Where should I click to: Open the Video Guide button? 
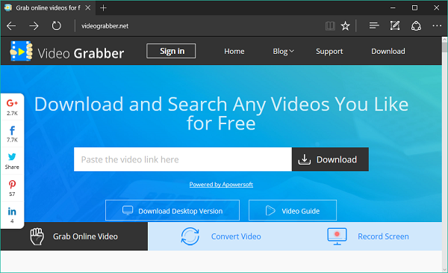293,210
